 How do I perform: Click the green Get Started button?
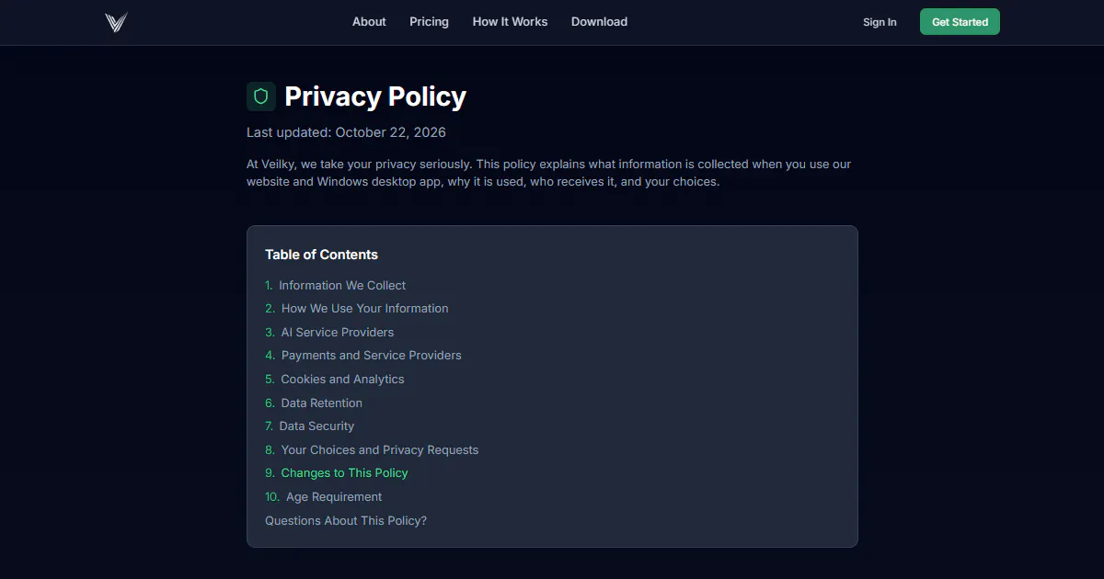click(x=960, y=22)
